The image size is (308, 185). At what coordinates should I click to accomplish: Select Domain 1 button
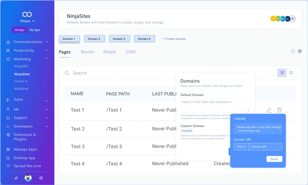pyautogui.click(x=69, y=39)
